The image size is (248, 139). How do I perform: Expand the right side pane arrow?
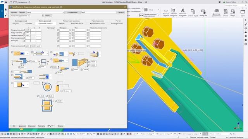[246, 20]
